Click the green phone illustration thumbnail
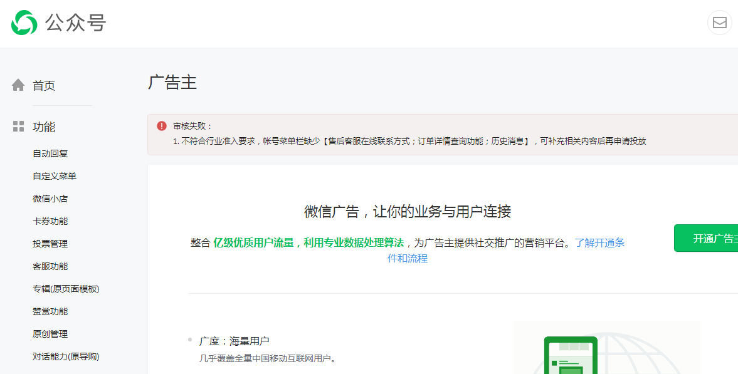738x374 pixels. click(x=571, y=355)
